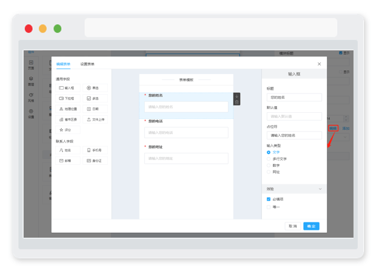Delete the selected 您的姓名 field with trash icon
Image resolution: width=382 pixels, height=271 pixels.
coord(236,102)
